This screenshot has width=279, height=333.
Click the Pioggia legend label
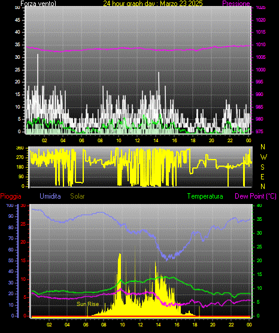(x=11, y=196)
